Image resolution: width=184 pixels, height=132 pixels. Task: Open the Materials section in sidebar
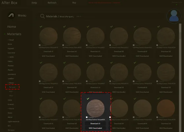click(14, 34)
